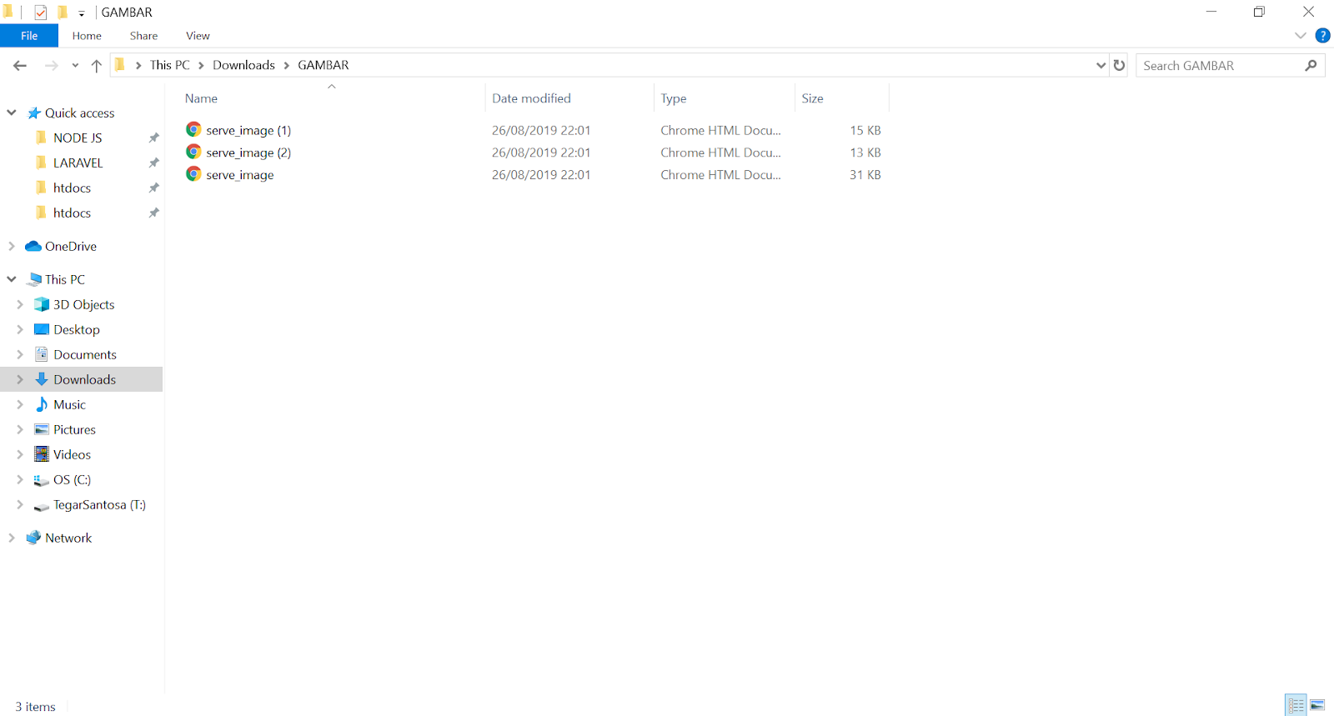Click the pin icon next to LARAVEL
1334x716 pixels.
click(x=153, y=163)
